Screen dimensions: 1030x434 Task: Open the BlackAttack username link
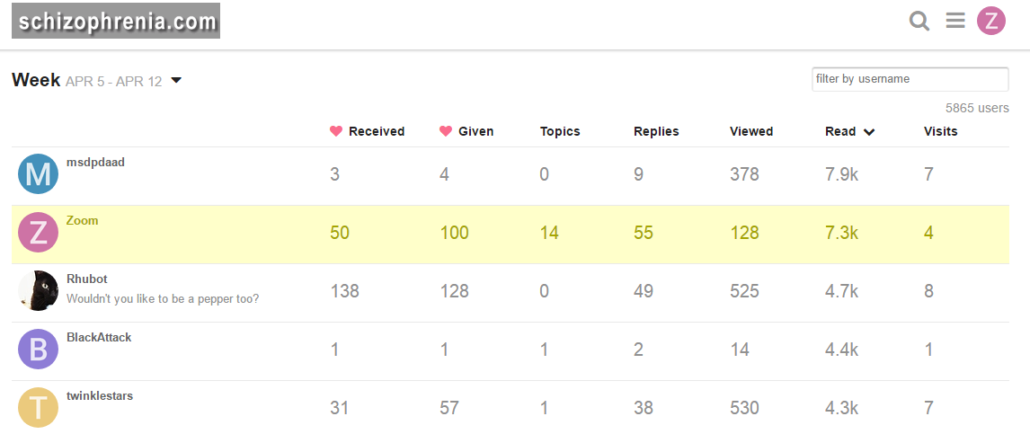(x=99, y=337)
